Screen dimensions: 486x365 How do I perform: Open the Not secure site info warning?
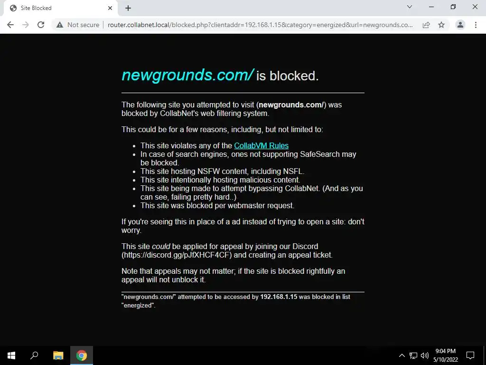(x=78, y=25)
